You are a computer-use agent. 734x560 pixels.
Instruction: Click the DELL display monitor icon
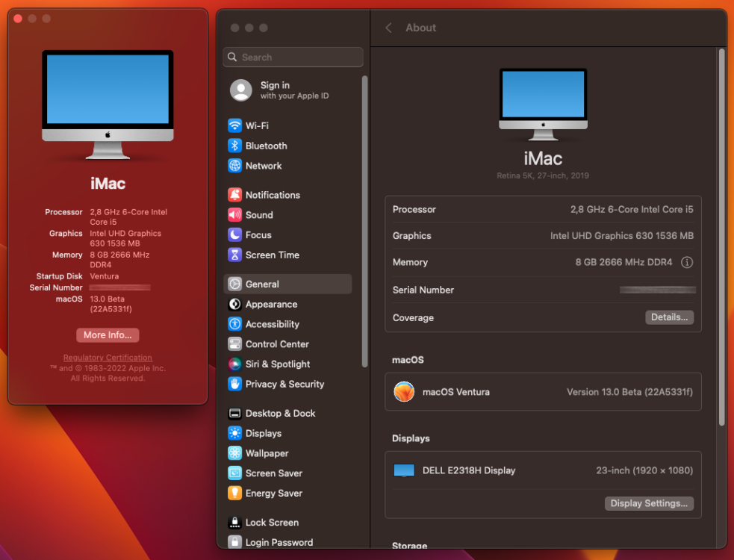(404, 470)
